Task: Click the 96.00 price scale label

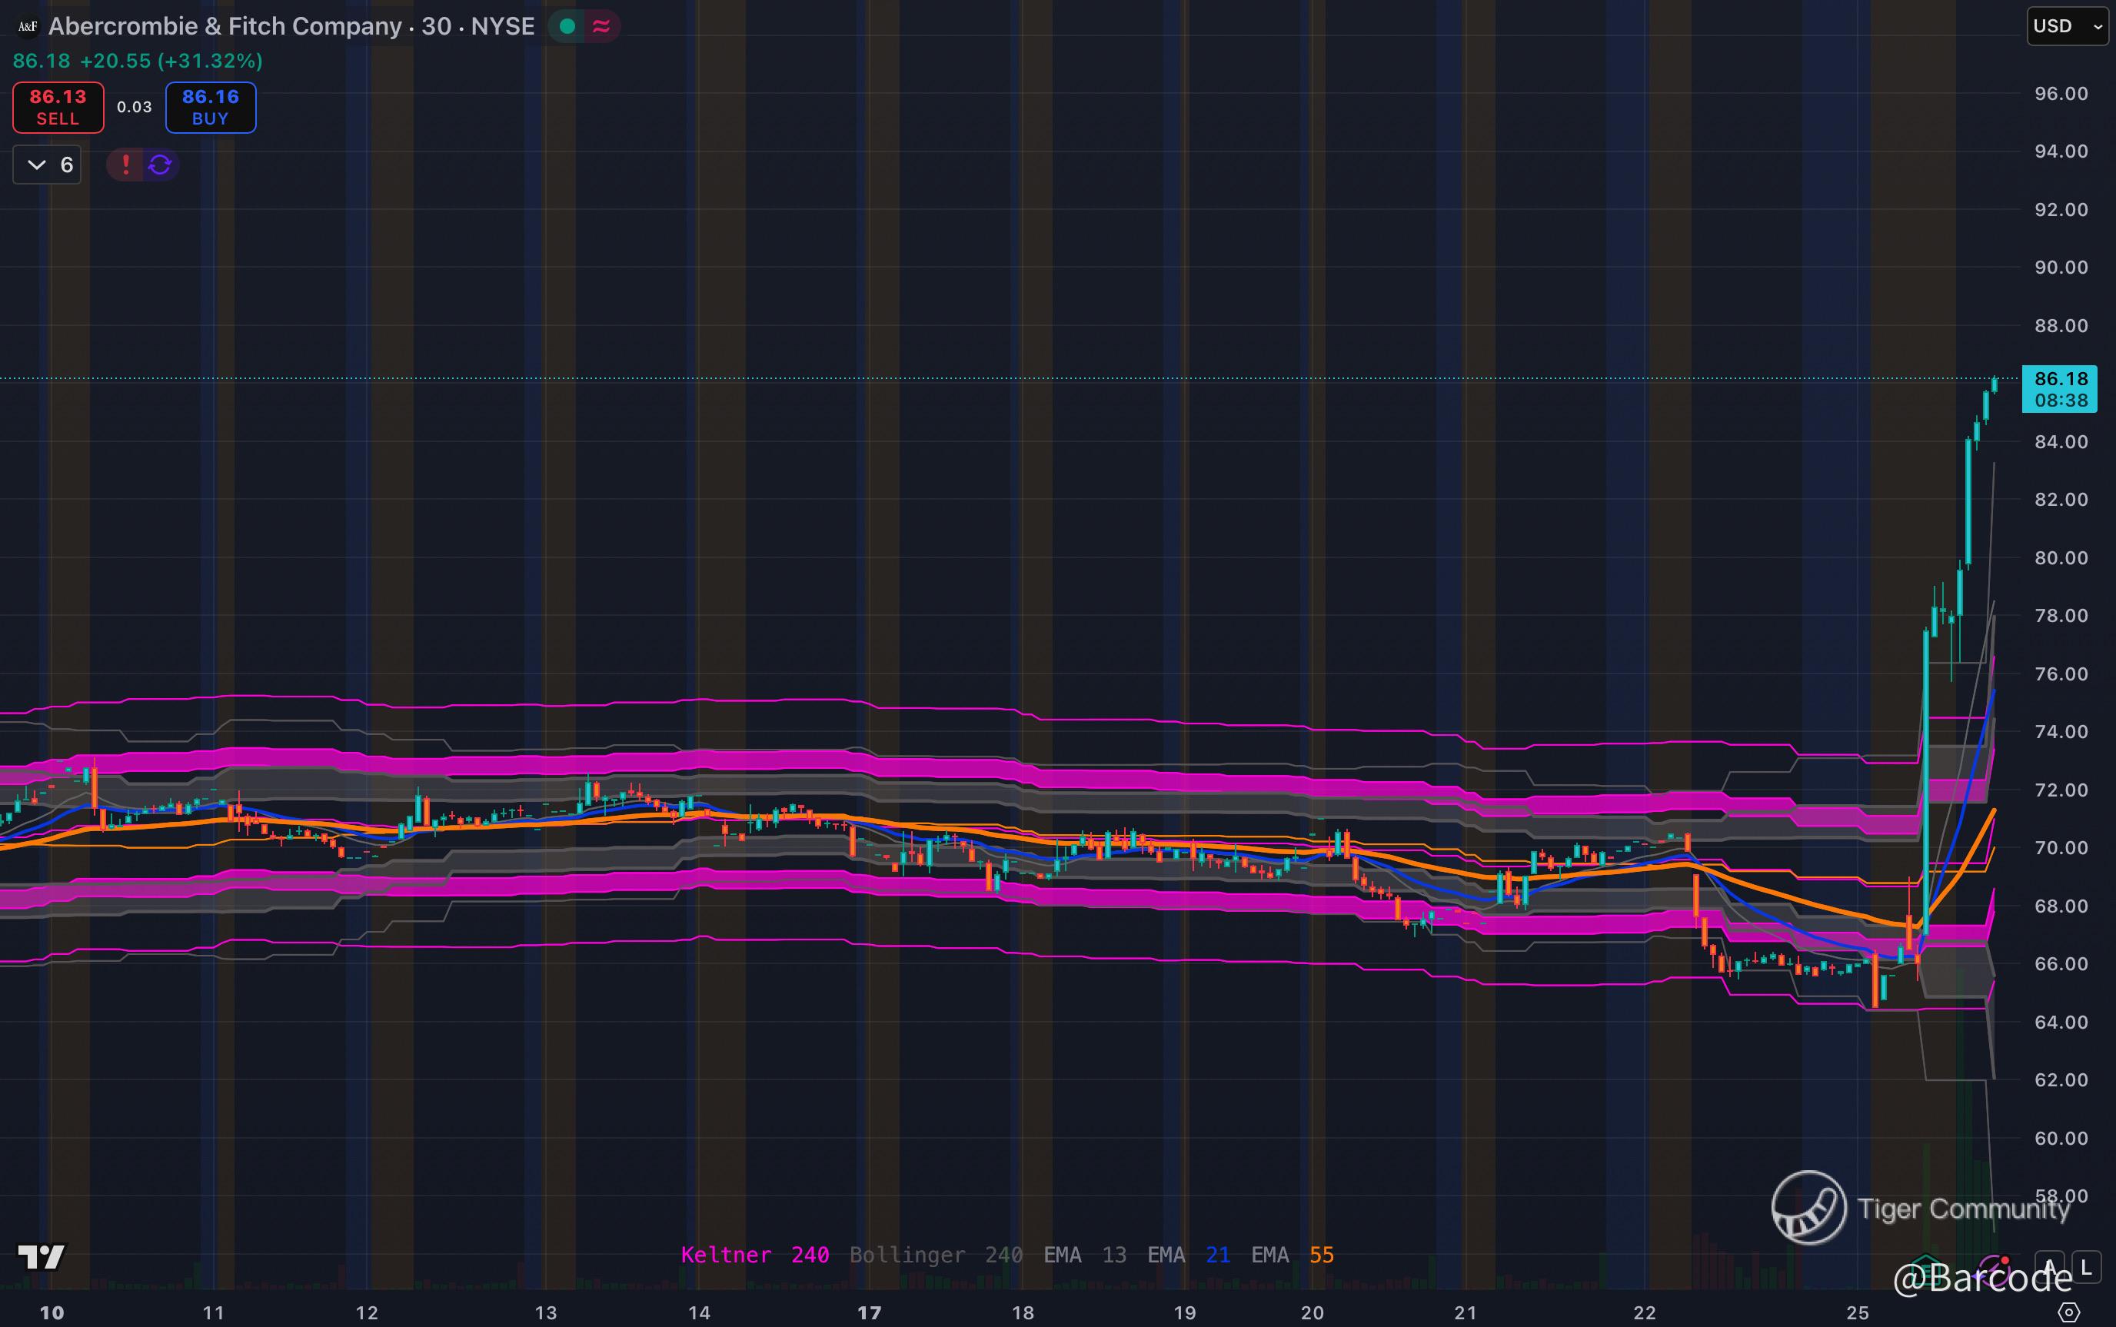Action: (2061, 94)
